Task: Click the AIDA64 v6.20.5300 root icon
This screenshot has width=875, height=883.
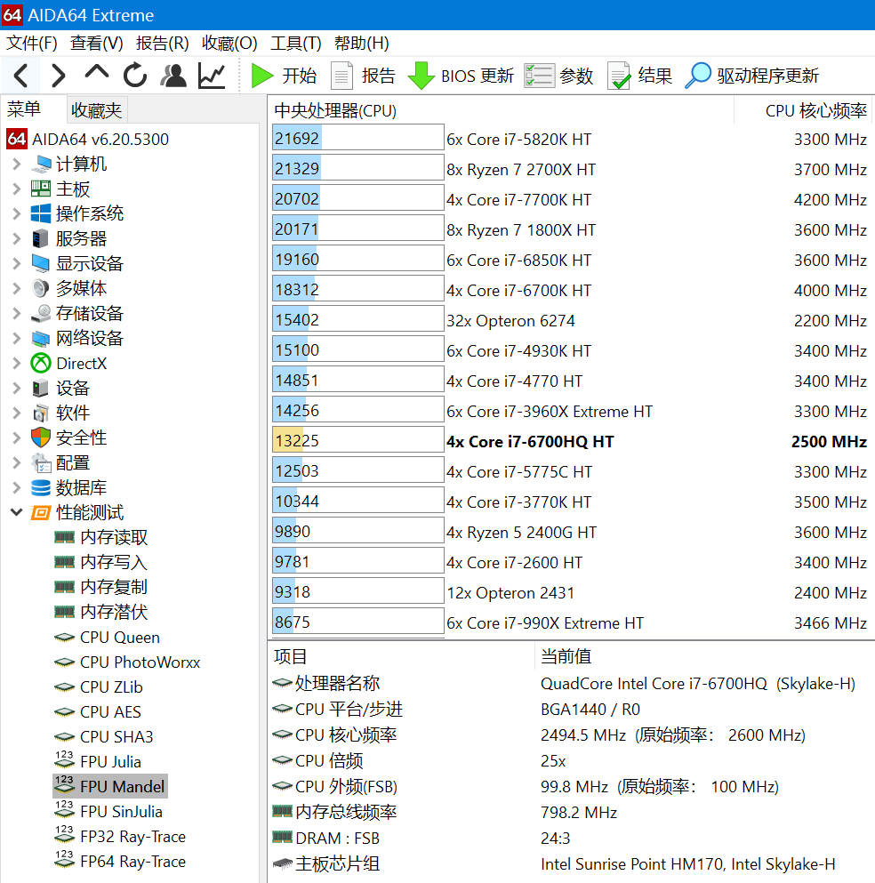Action: point(16,139)
